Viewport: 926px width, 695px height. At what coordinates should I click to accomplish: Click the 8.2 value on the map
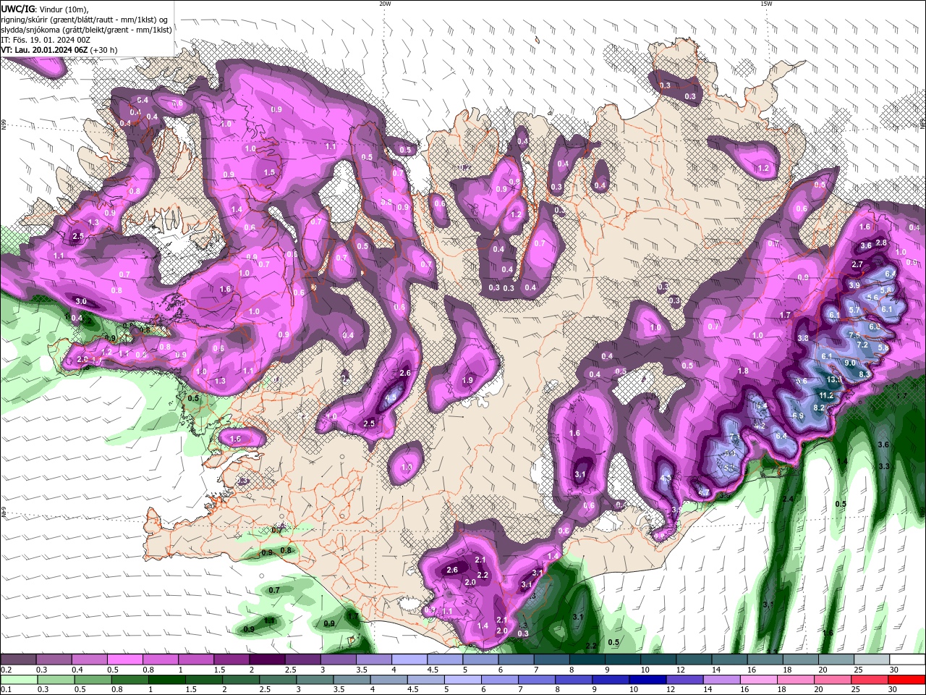tap(819, 408)
